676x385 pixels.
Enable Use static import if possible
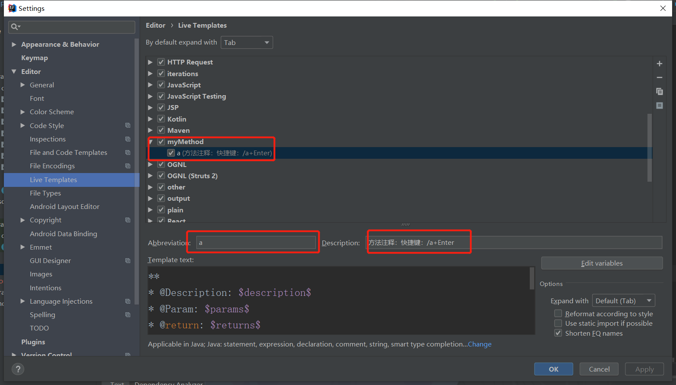pyautogui.click(x=558, y=323)
